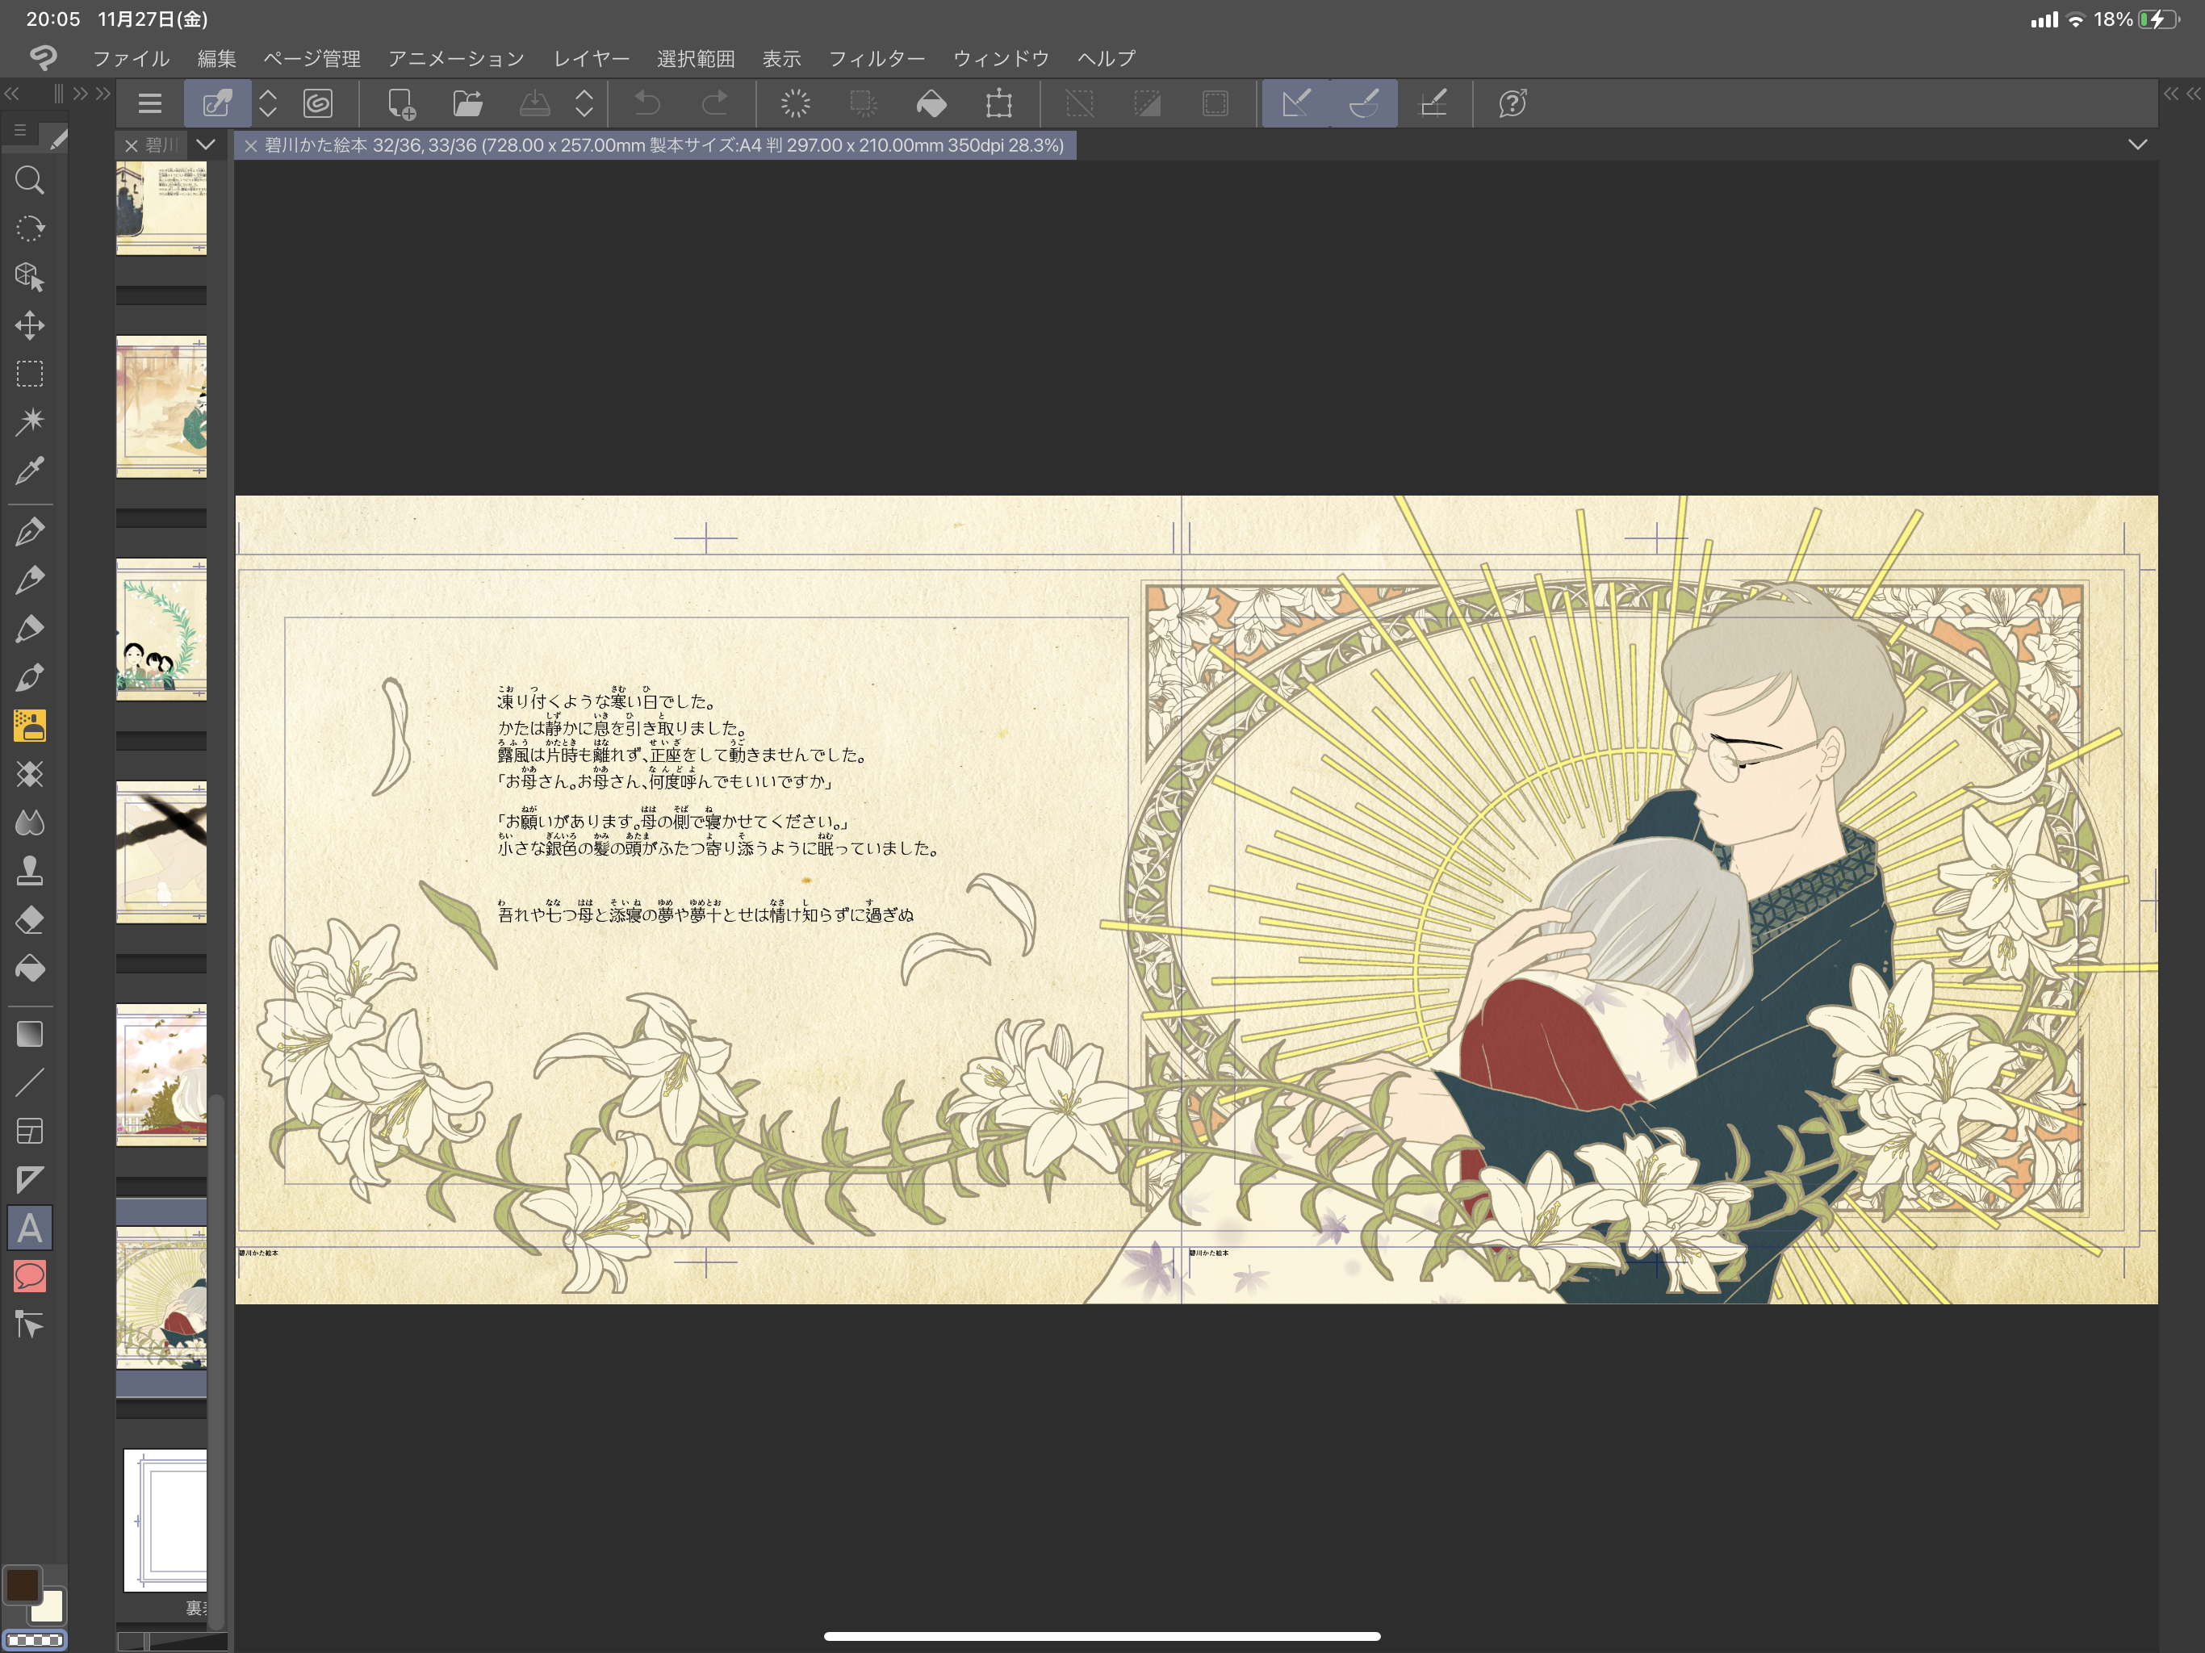Select the Balloon tool

point(30,1276)
